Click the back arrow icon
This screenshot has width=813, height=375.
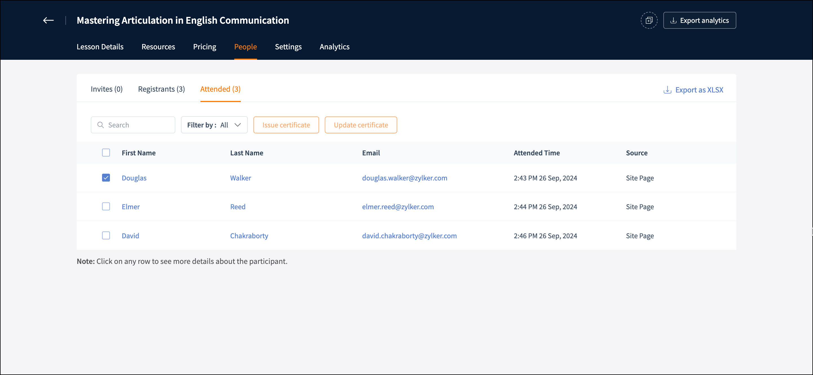48,21
